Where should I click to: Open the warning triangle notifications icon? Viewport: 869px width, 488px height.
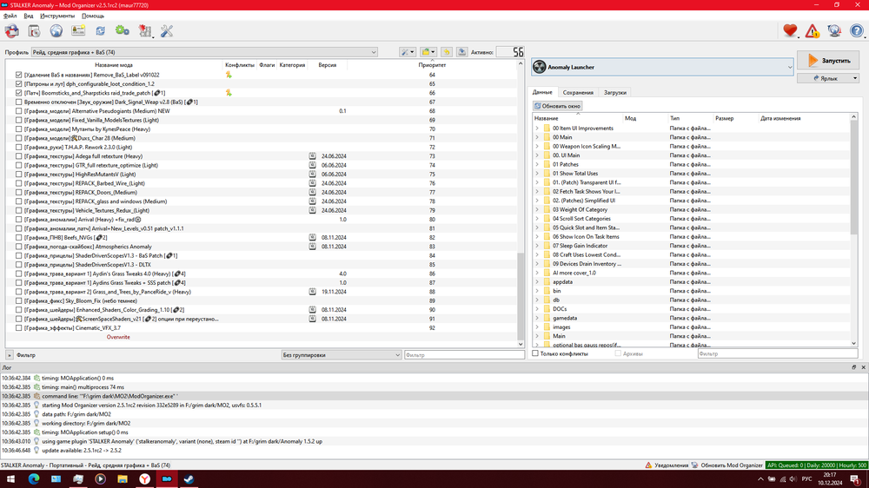813,31
